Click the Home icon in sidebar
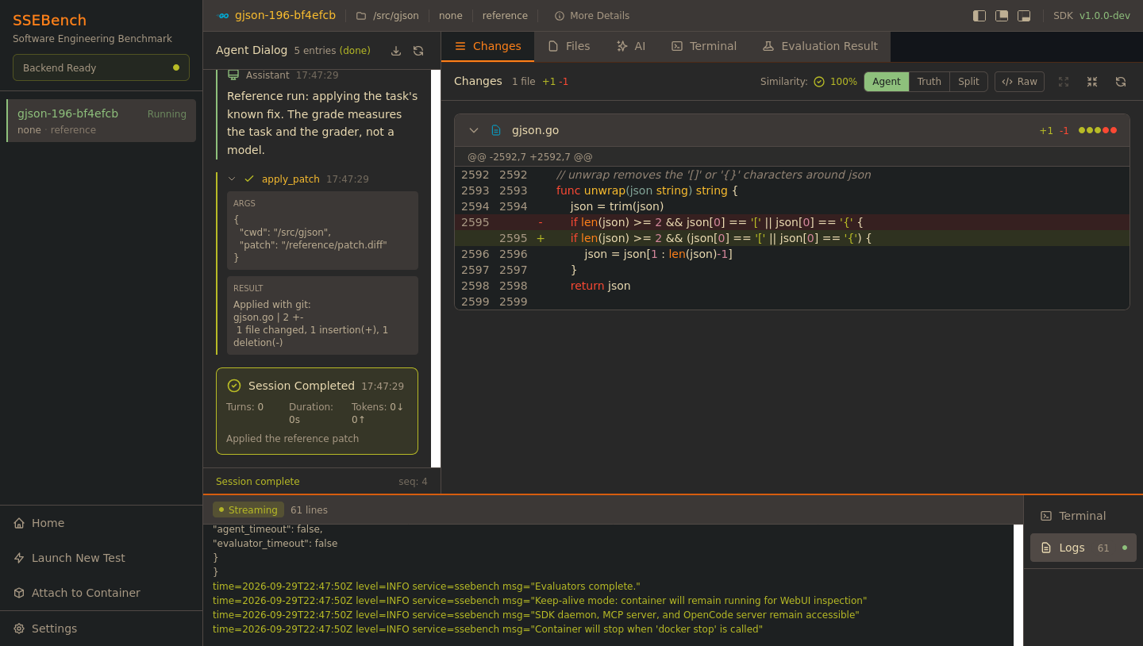The width and height of the screenshot is (1143, 646). click(x=19, y=523)
